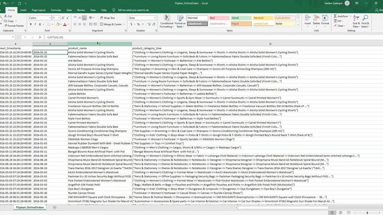Open the Clear dropdown
The width and height of the screenshot is (383, 215).
339,26
